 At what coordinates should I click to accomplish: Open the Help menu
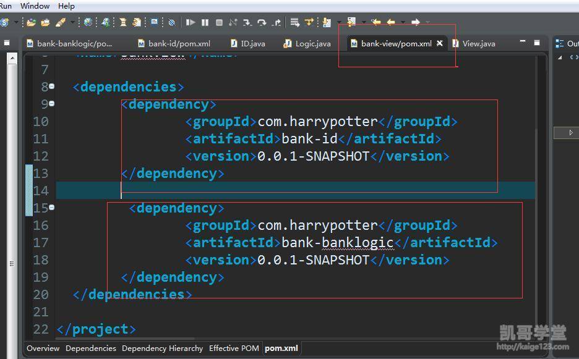66,6
